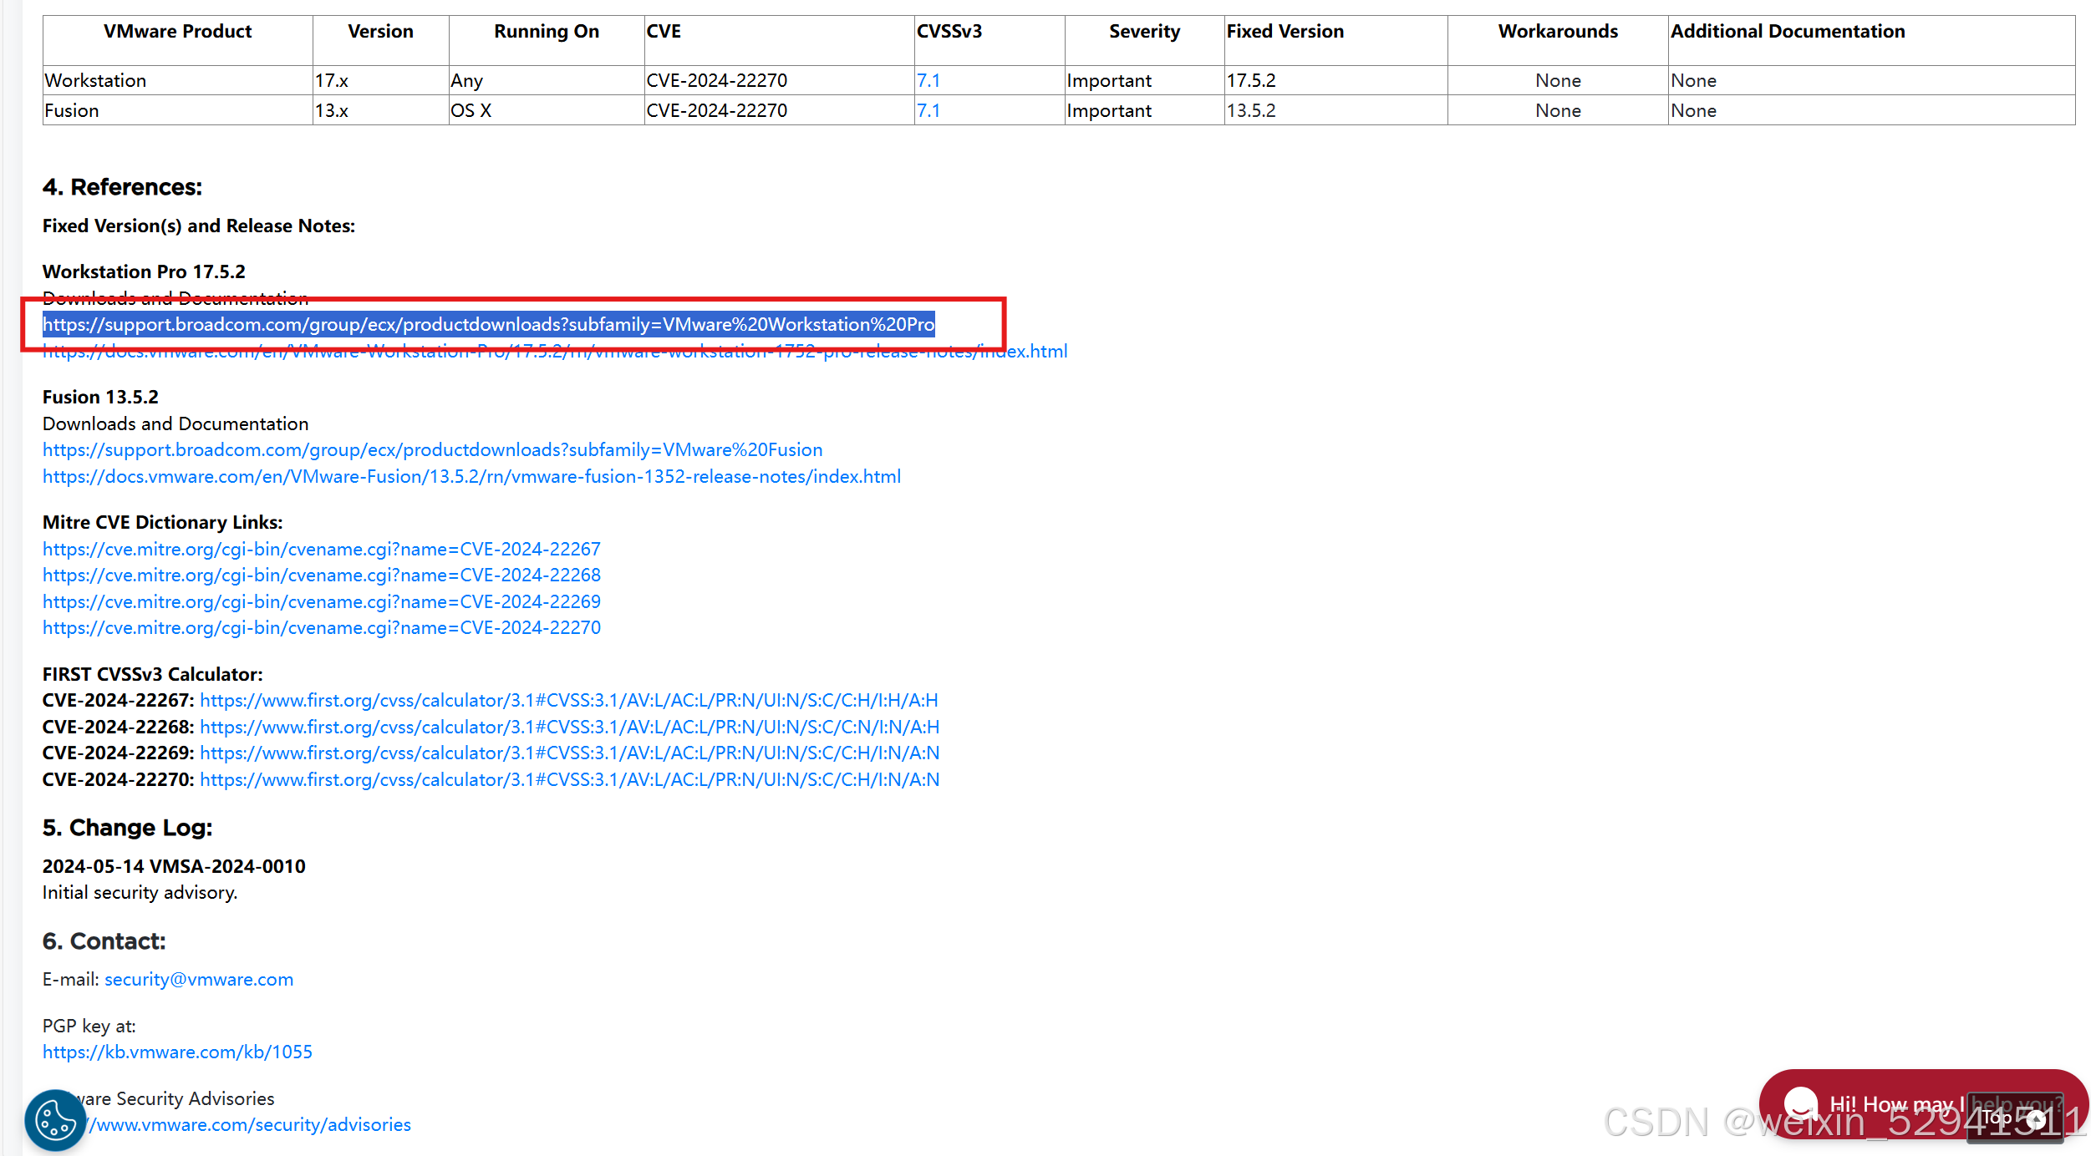Open the CVSS calculator link for CVE-2024-22268

pyautogui.click(x=568, y=728)
